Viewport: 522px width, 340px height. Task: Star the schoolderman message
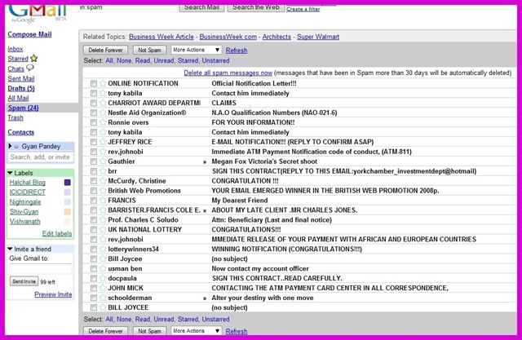tap(103, 298)
